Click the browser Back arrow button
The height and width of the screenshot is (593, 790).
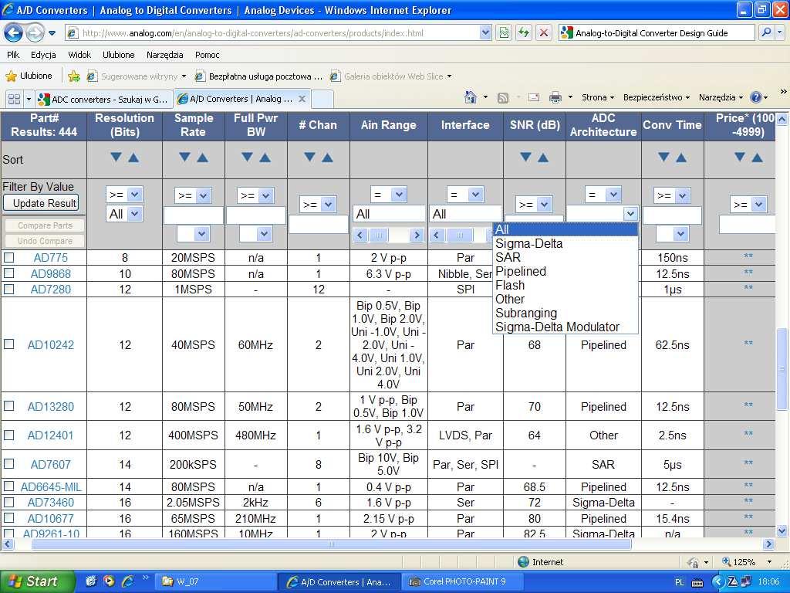[x=13, y=33]
